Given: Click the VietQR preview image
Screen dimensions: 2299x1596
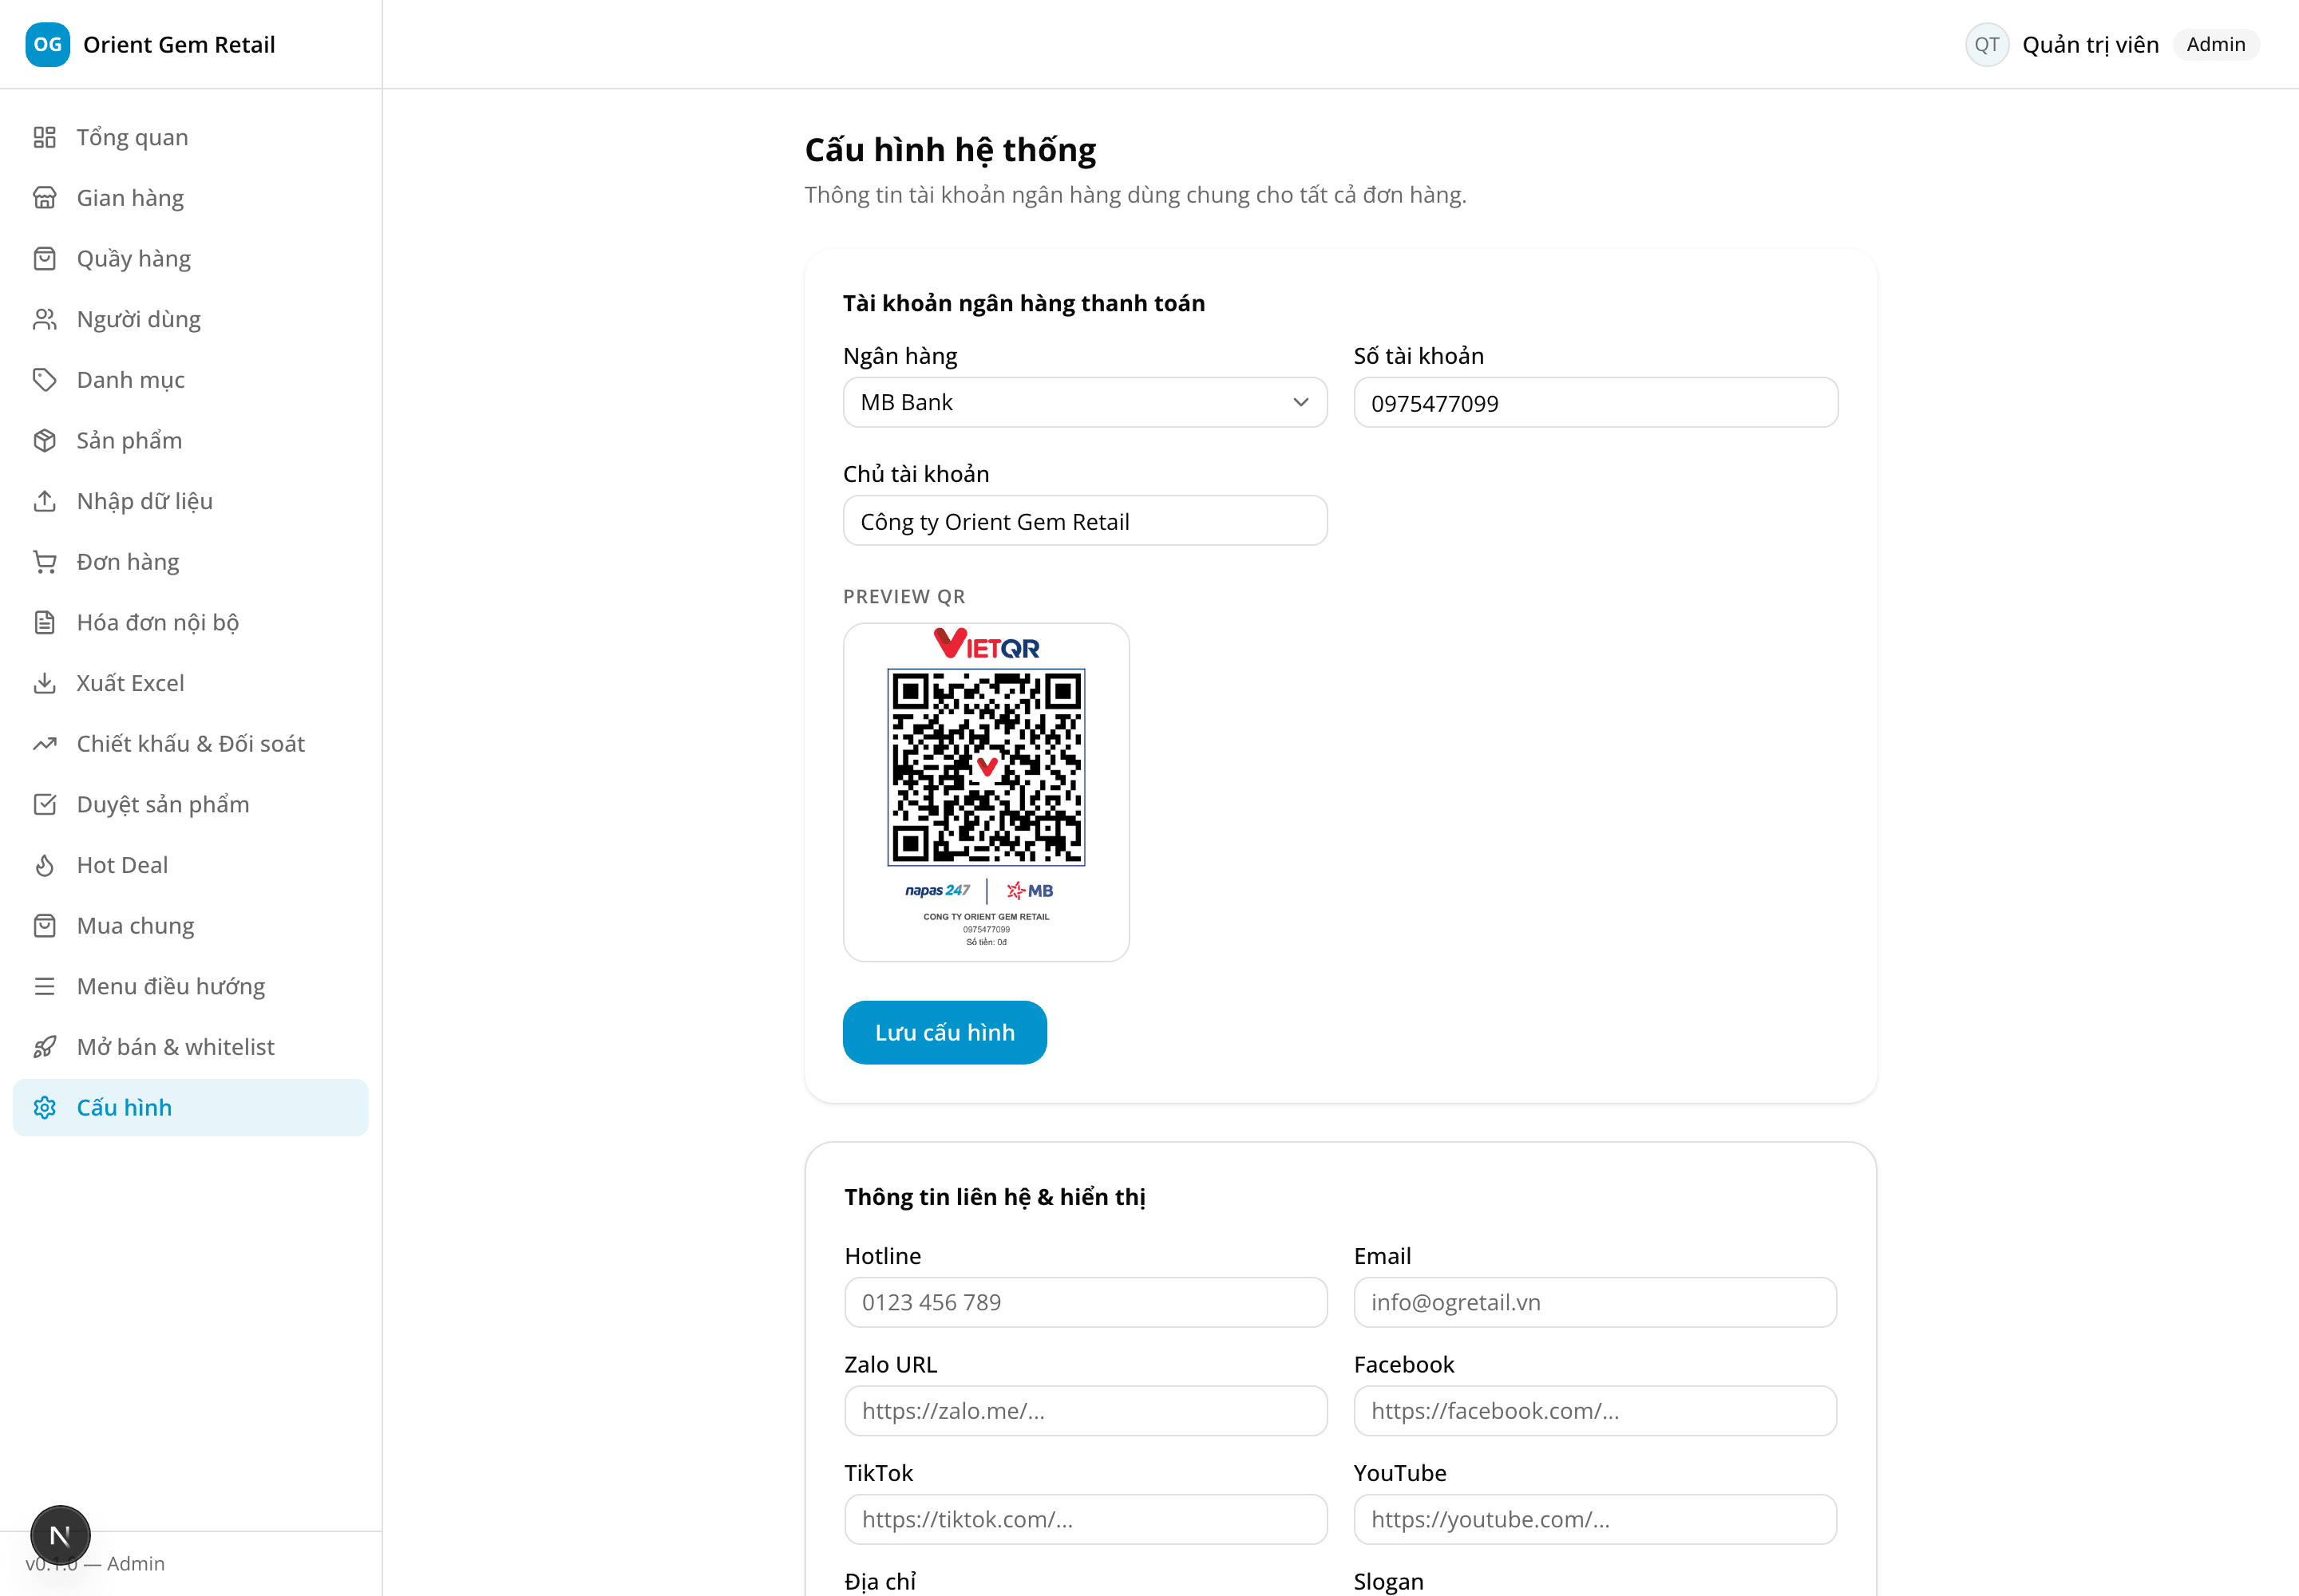Looking at the screenshot, I should coord(987,792).
